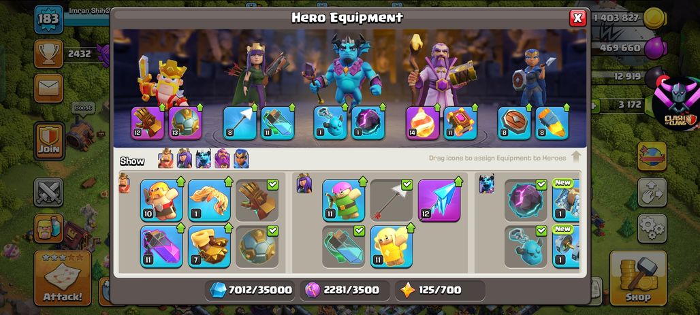
Task: Toggle the Barbarian King show filter
Action: pyautogui.click(x=165, y=159)
